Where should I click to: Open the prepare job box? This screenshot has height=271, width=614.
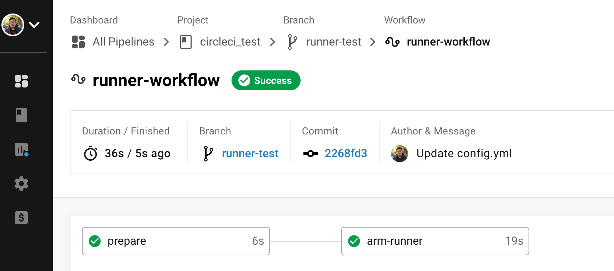[x=176, y=241]
